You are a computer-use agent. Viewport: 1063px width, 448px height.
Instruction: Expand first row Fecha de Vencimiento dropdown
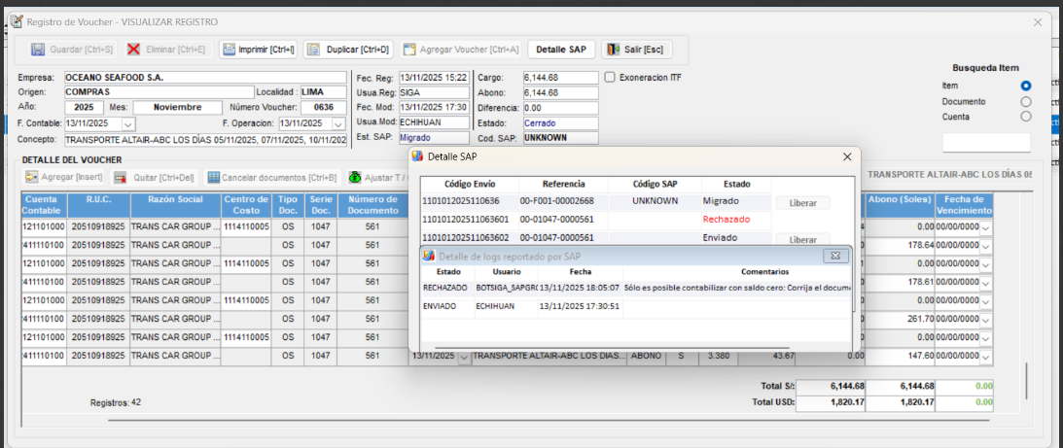(986, 227)
